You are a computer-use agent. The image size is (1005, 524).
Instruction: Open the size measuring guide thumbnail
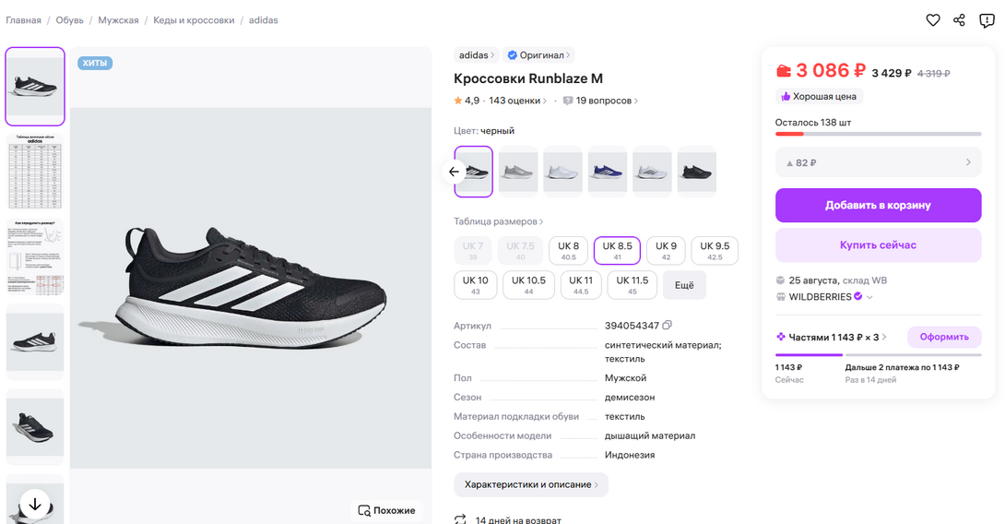click(x=35, y=256)
